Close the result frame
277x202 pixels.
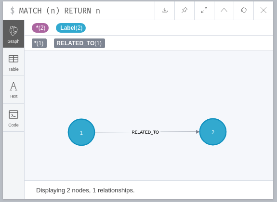point(264,11)
